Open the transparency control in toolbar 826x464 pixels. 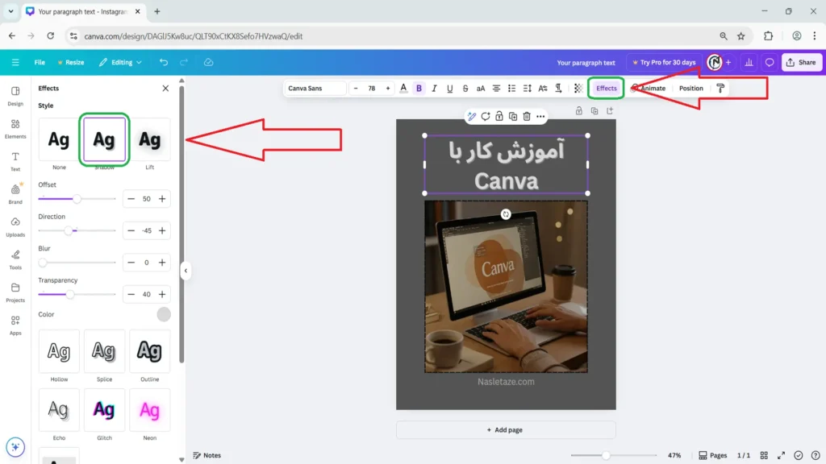(x=578, y=89)
